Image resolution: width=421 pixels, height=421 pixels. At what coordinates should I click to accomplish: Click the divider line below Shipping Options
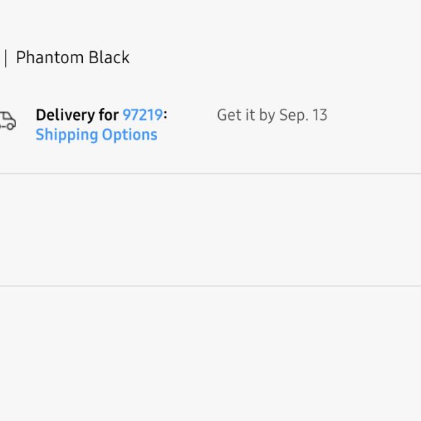(210, 173)
